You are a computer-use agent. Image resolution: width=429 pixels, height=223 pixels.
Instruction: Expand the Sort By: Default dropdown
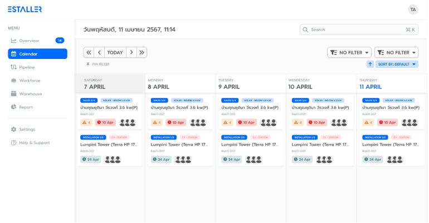pos(397,65)
